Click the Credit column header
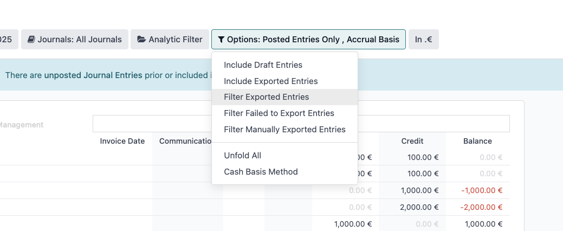The image size is (563, 231). [x=412, y=141]
